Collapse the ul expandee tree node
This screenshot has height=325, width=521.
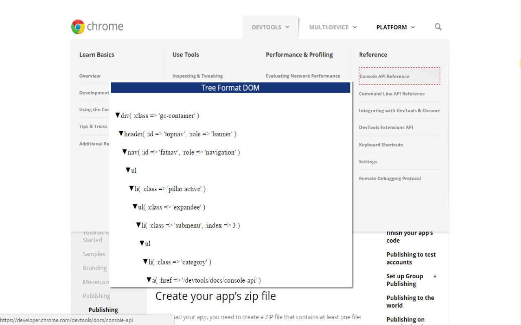click(x=135, y=207)
